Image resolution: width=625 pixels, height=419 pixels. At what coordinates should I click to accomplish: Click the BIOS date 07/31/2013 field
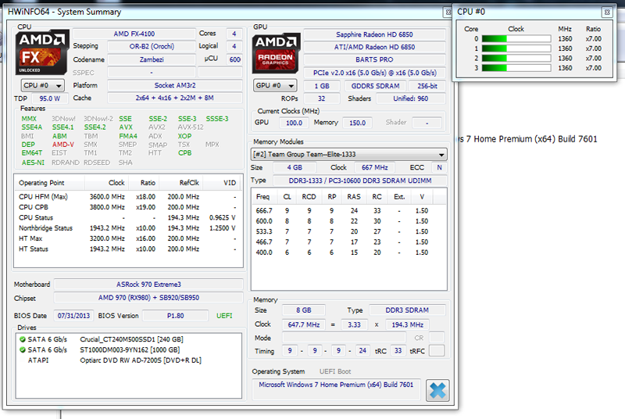click(x=73, y=316)
